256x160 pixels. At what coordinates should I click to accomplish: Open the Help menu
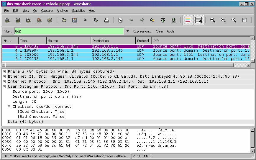coord(92,11)
